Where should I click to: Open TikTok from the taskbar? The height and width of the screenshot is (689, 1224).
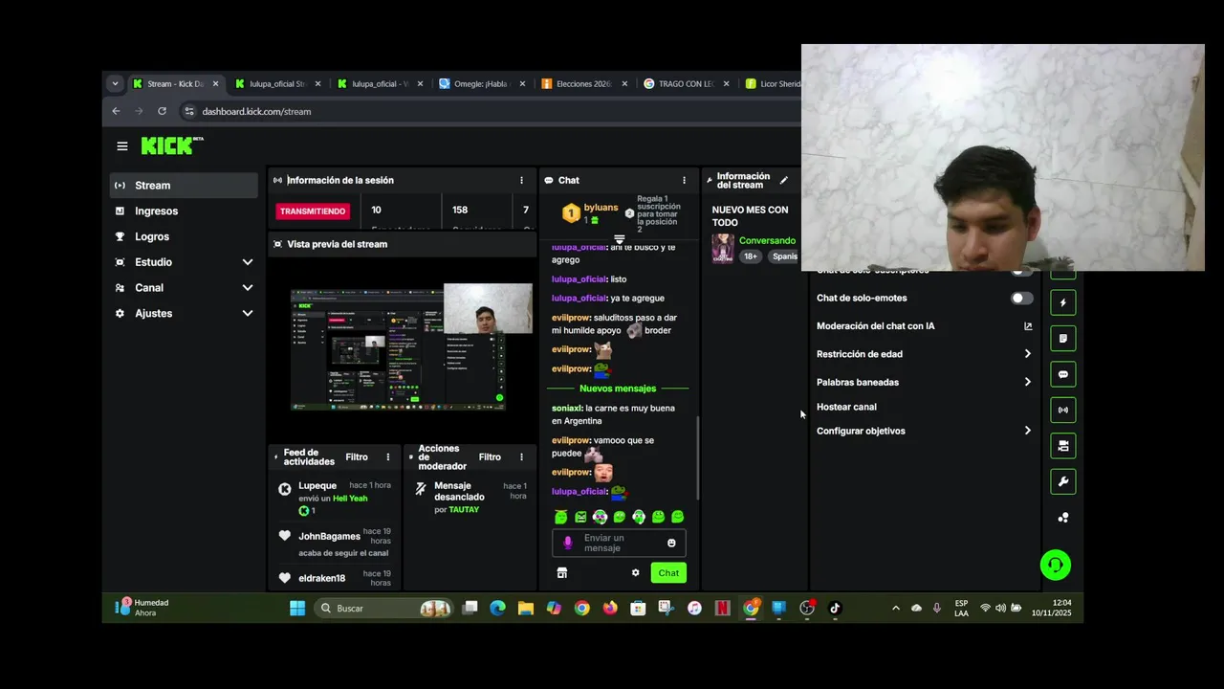coord(835,608)
